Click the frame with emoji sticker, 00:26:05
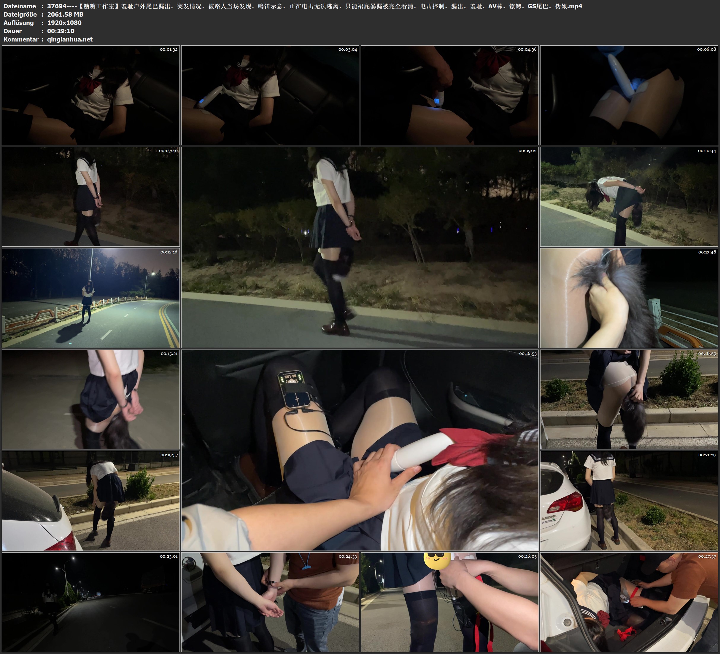The height and width of the screenshot is (654, 720). 449,602
